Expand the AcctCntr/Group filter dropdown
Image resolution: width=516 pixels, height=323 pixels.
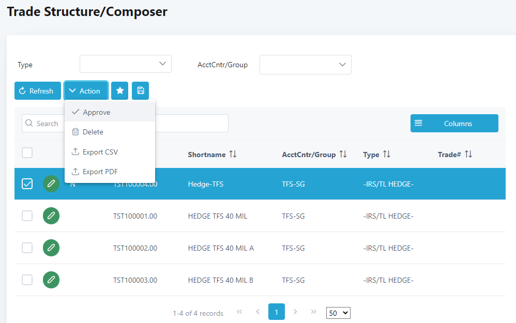[x=306, y=65]
